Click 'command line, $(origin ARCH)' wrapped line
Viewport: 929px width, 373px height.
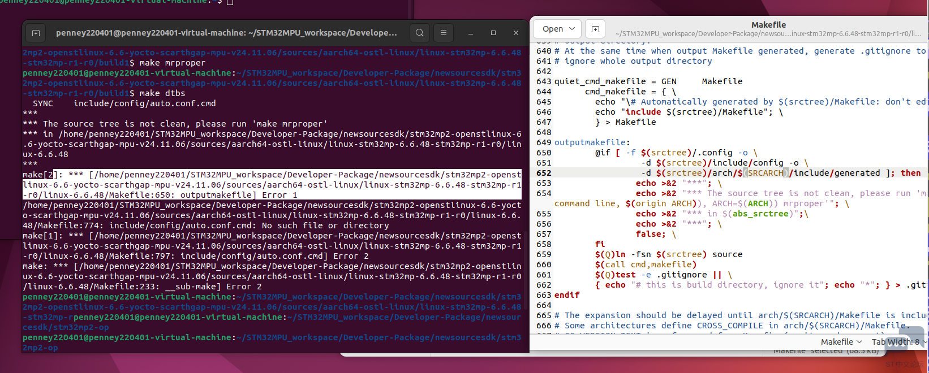click(x=702, y=203)
